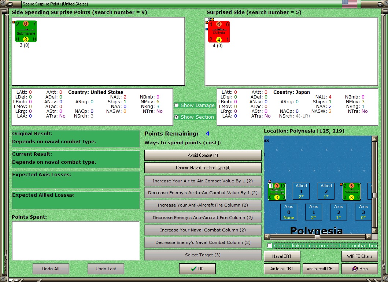Click 'Surprised Side (search number = 5)' heading
388x282 pixels.
(254, 12)
